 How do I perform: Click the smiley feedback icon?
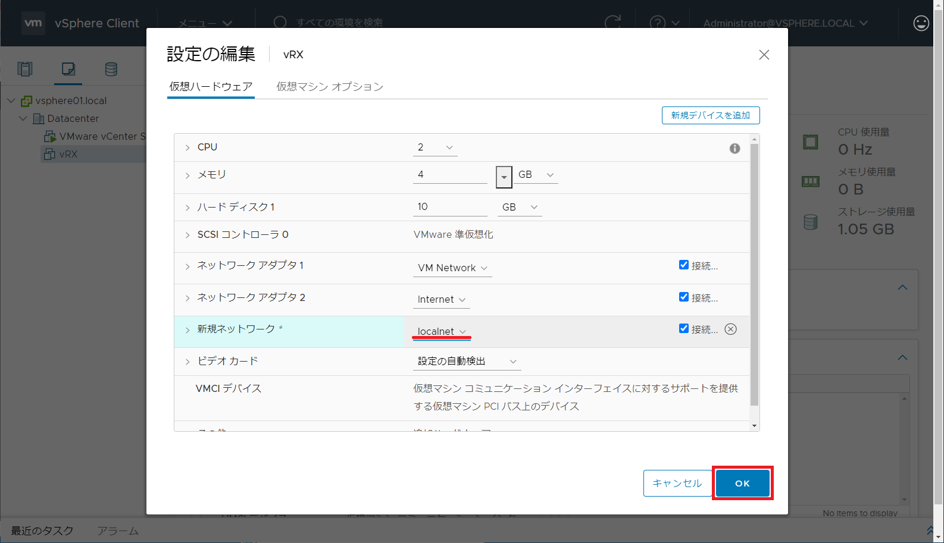pos(921,23)
